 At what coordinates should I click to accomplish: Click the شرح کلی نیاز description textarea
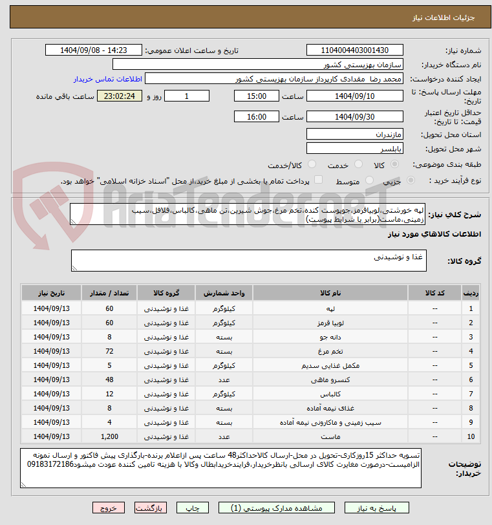coord(248,214)
